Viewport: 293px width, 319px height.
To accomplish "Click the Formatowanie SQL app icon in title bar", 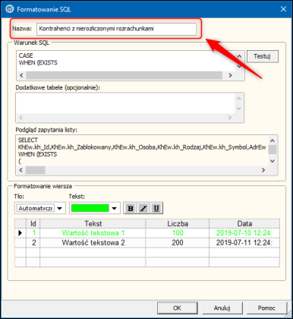I will pyautogui.click(x=10, y=9).
